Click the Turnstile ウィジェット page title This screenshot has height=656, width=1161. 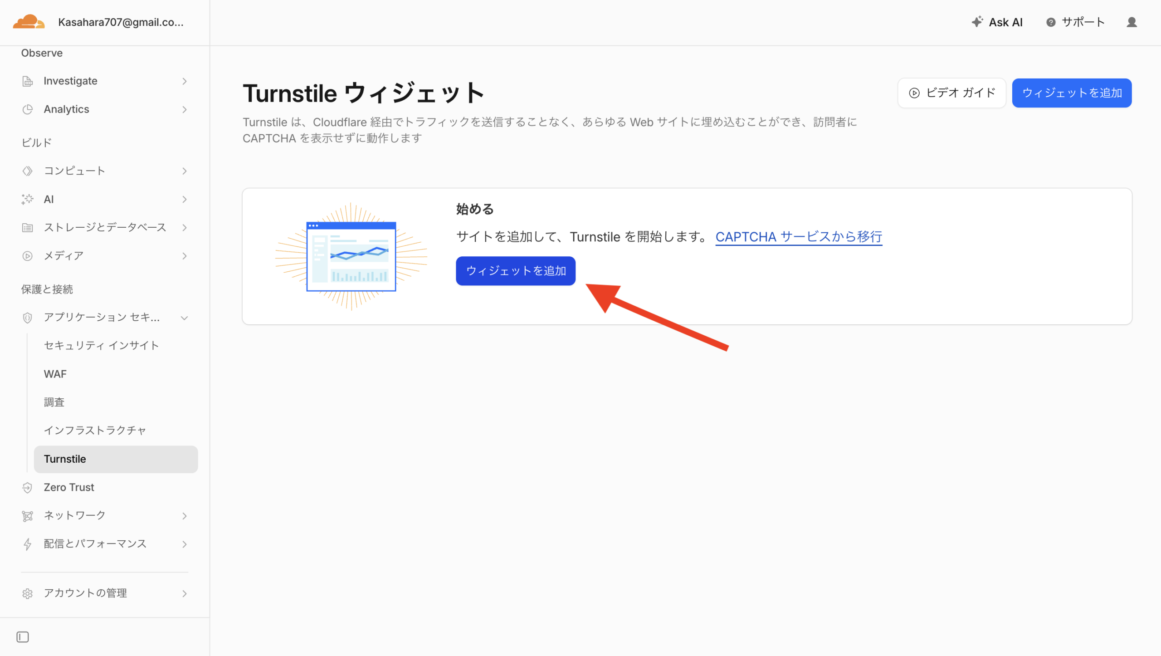[x=363, y=93]
